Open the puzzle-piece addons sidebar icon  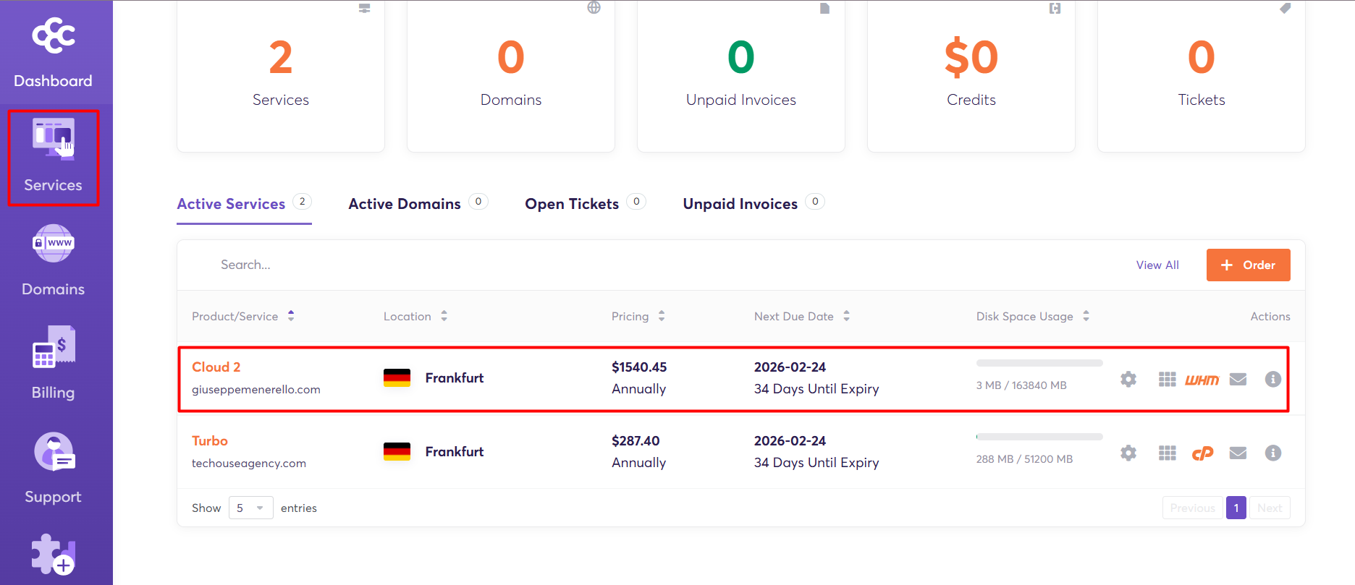[x=54, y=555]
